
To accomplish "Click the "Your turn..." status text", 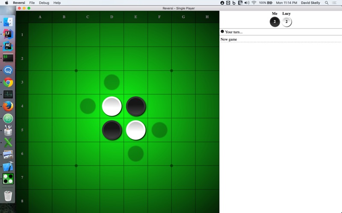I will pos(233,32).
